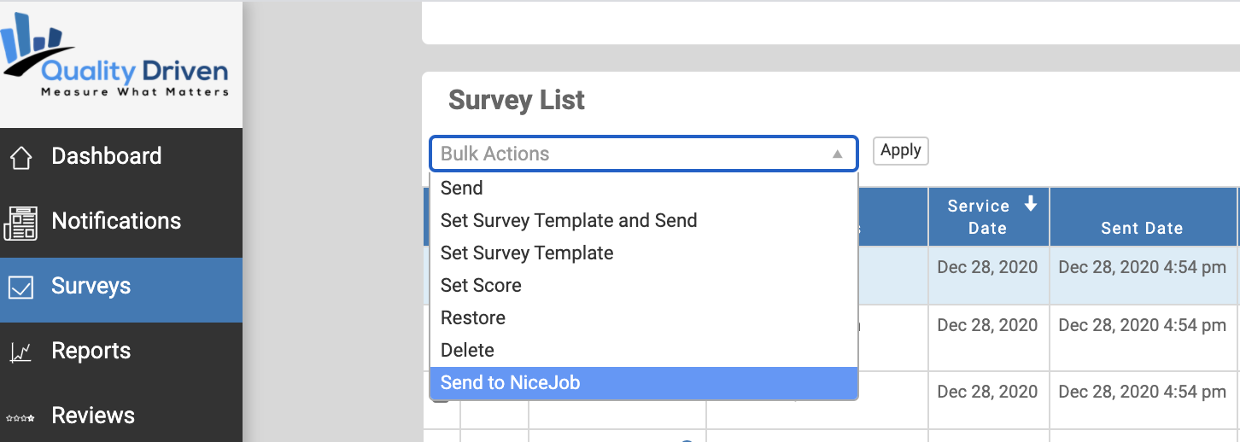Image resolution: width=1240 pixels, height=442 pixels.
Task: Open Reports using the chart icon
Action: 20,352
